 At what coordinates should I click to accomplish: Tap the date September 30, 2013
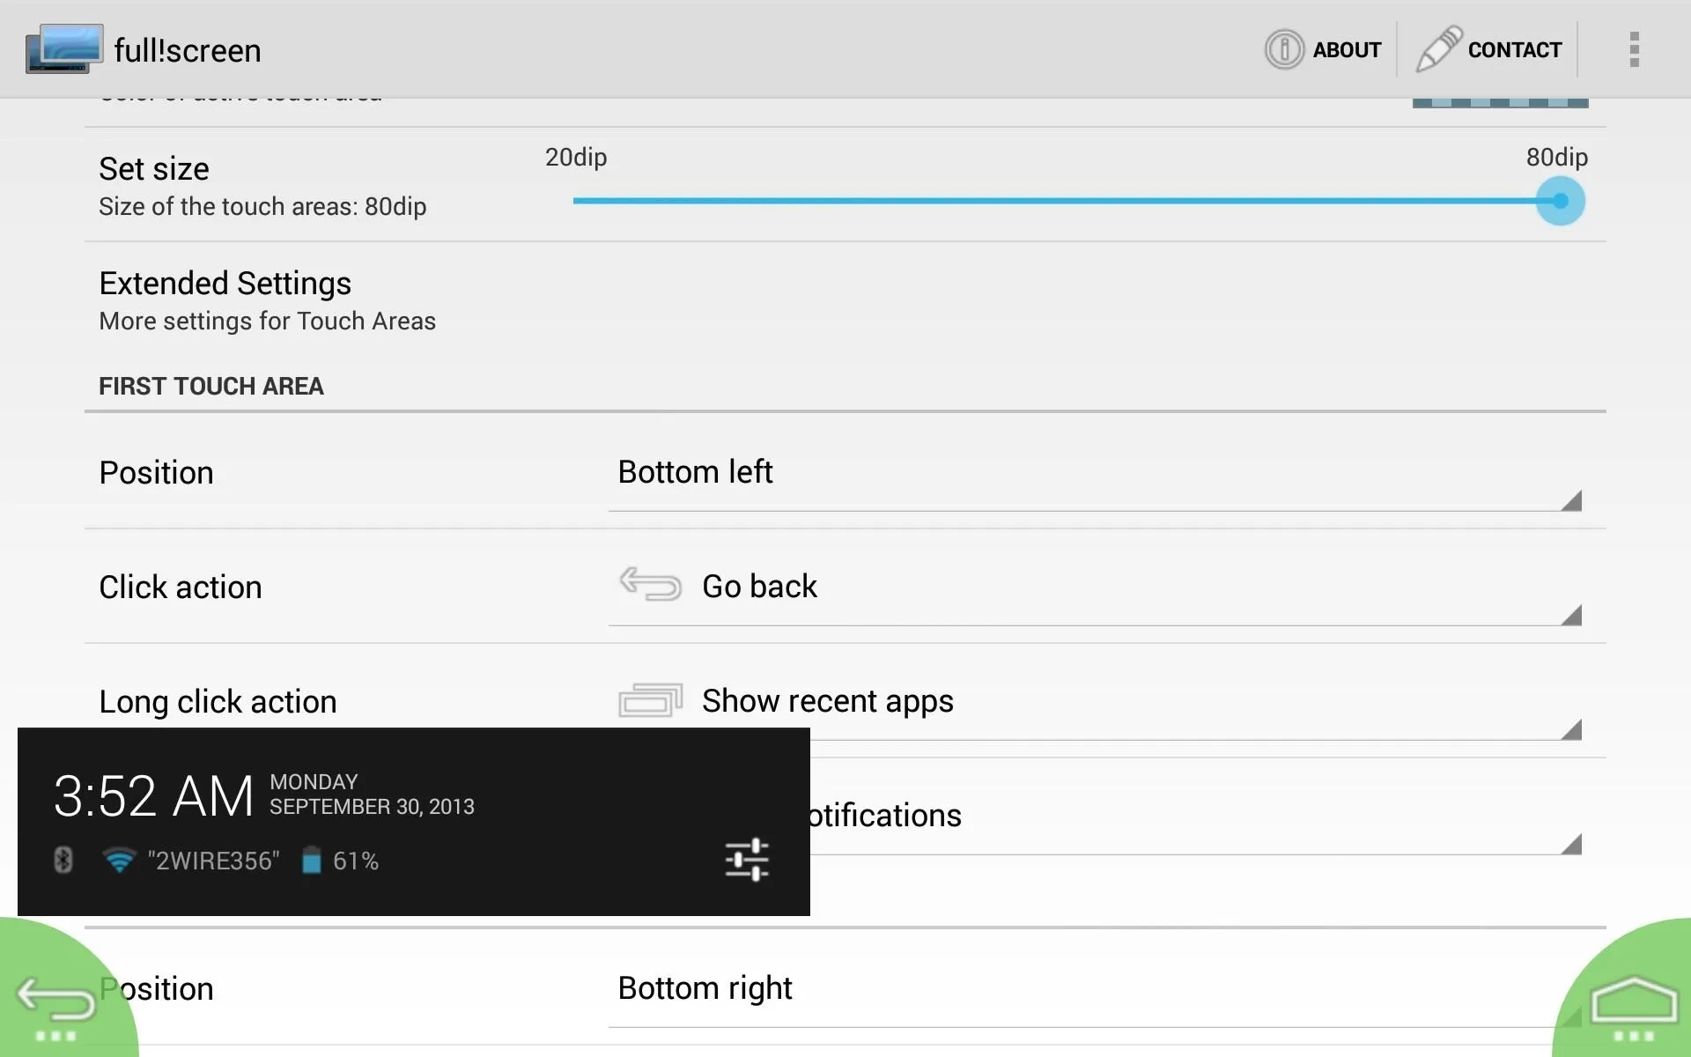coord(372,807)
